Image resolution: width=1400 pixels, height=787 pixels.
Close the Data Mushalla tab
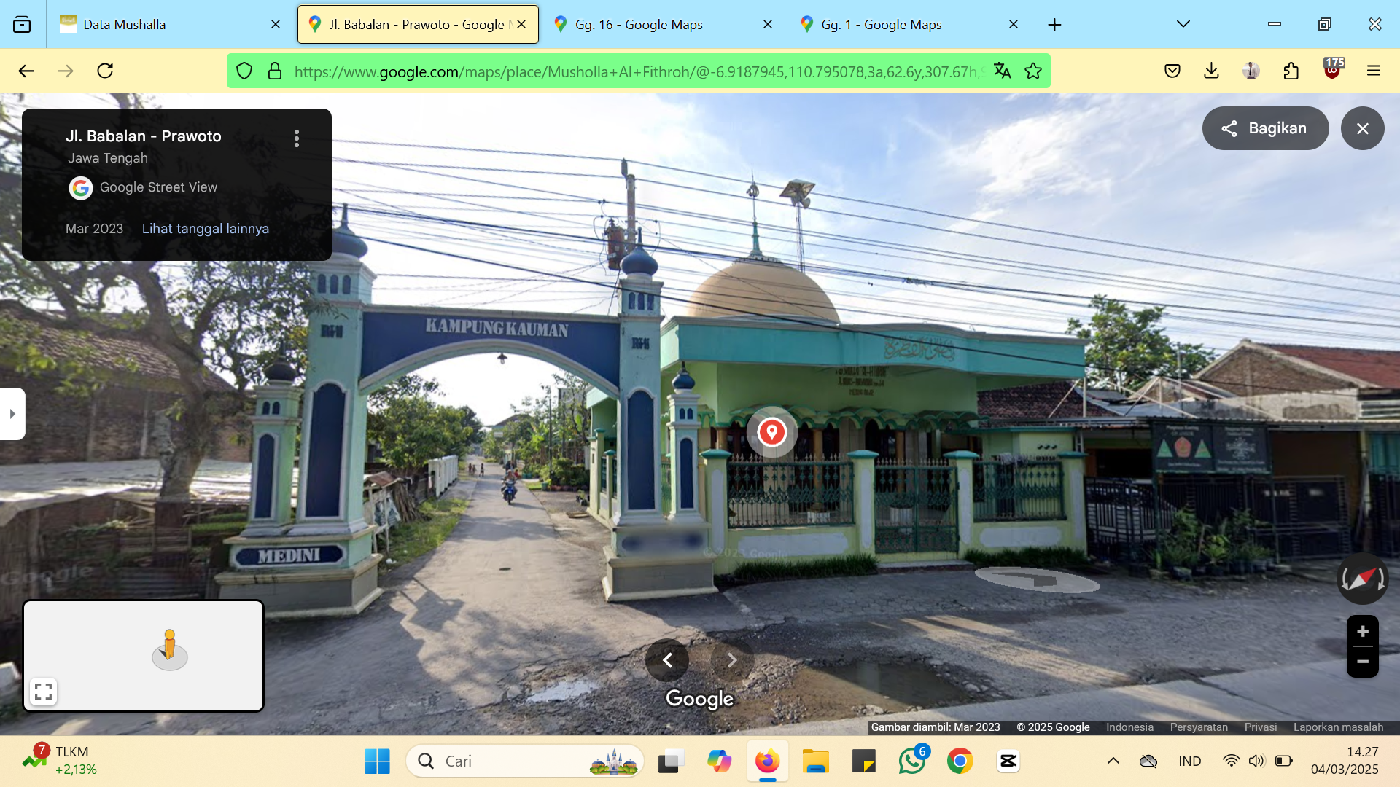click(276, 24)
